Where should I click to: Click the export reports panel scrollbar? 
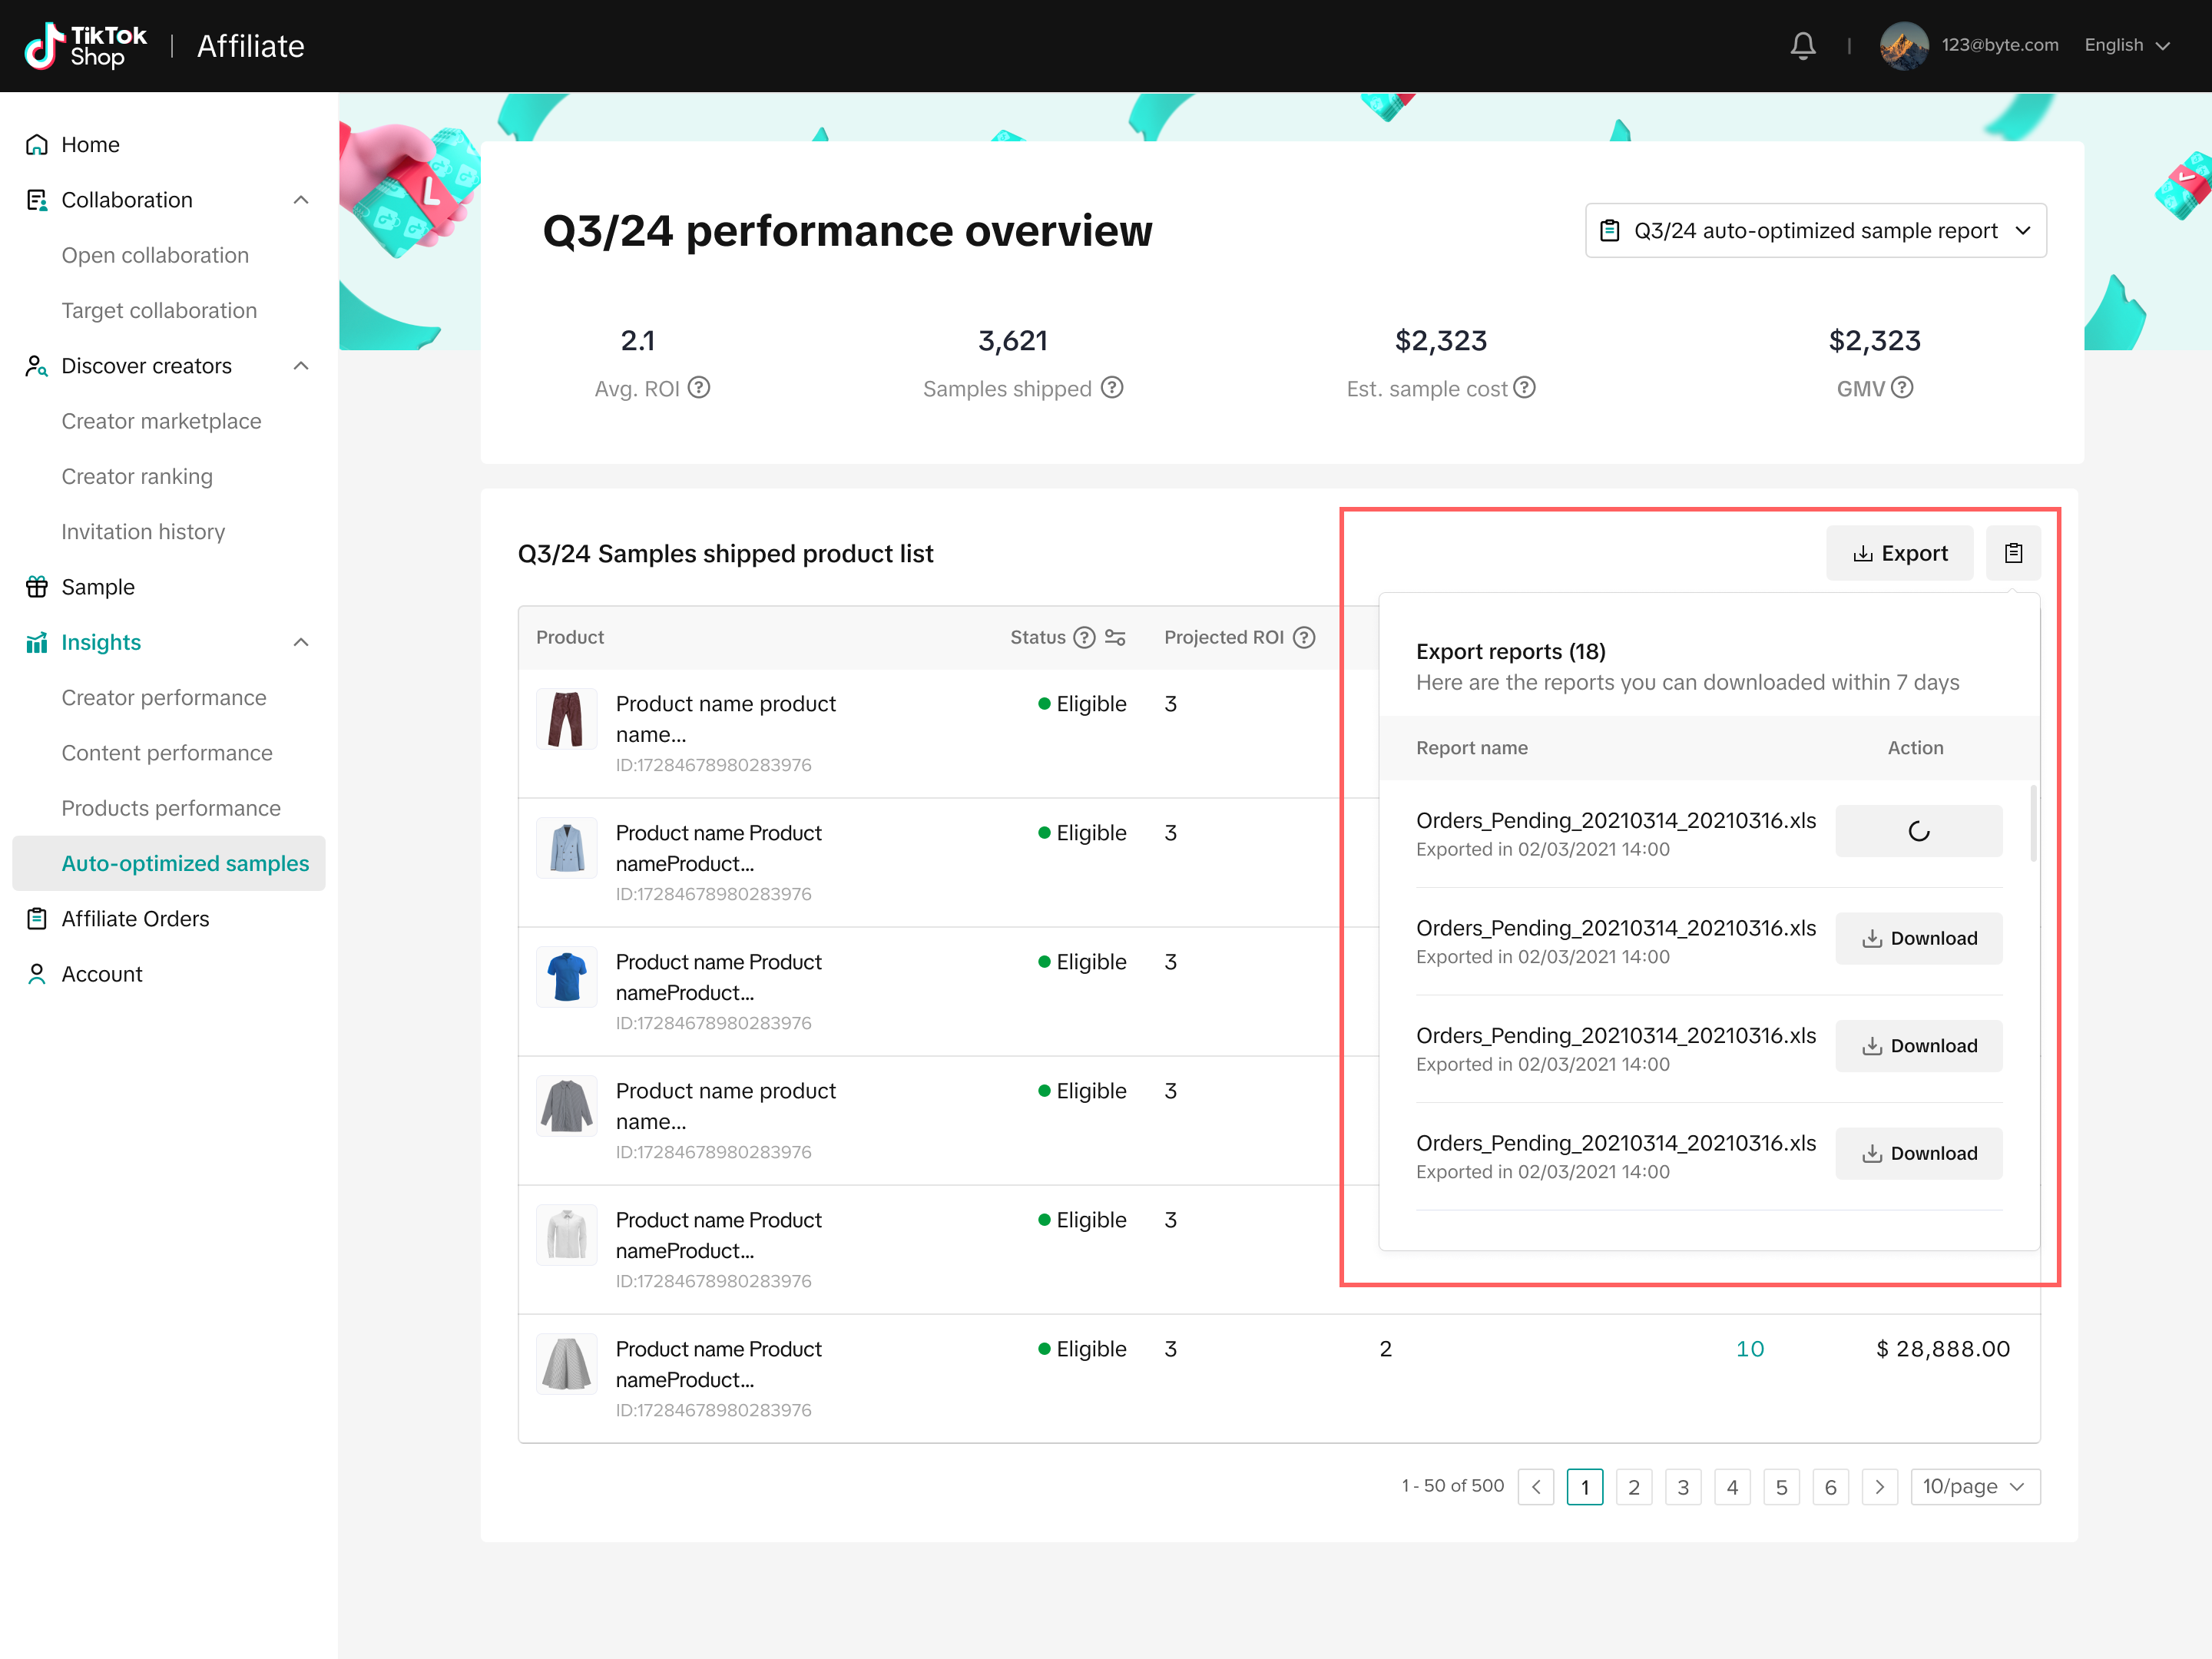tap(2032, 824)
